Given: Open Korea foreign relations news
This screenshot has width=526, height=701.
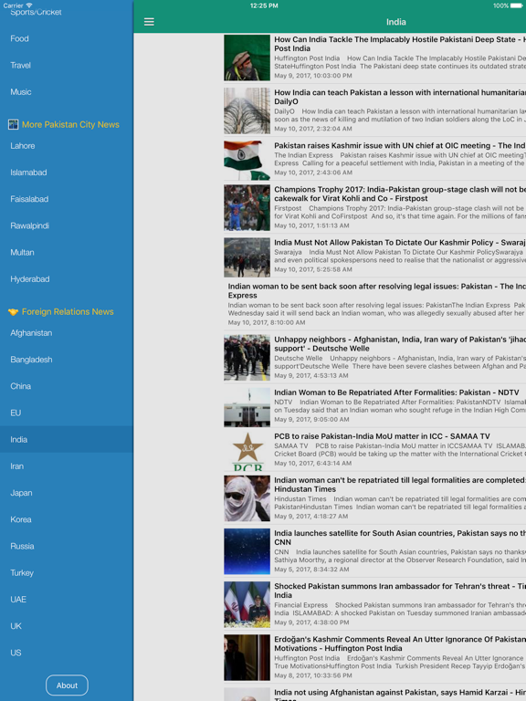Looking at the screenshot, I should (x=66, y=519).
